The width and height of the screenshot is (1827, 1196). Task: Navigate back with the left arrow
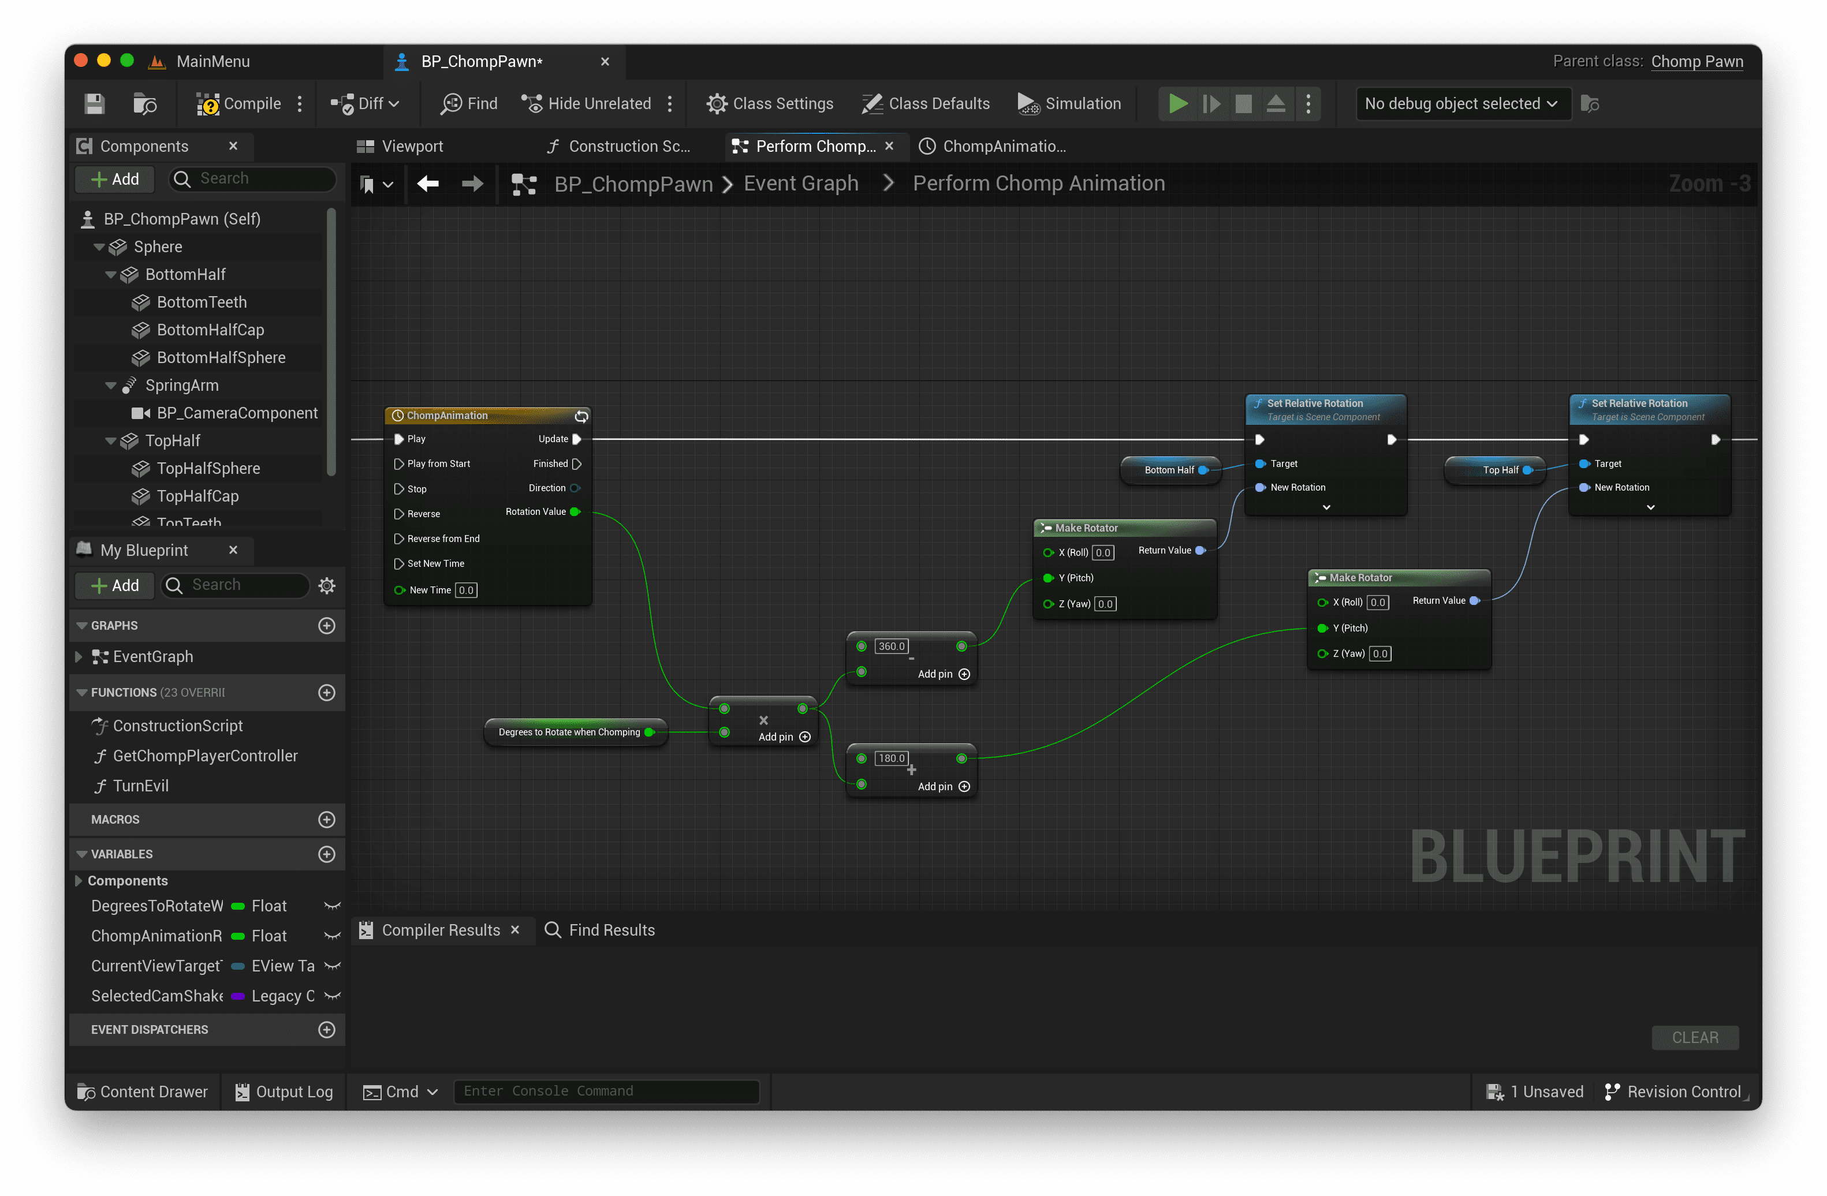[x=427, y=184]
